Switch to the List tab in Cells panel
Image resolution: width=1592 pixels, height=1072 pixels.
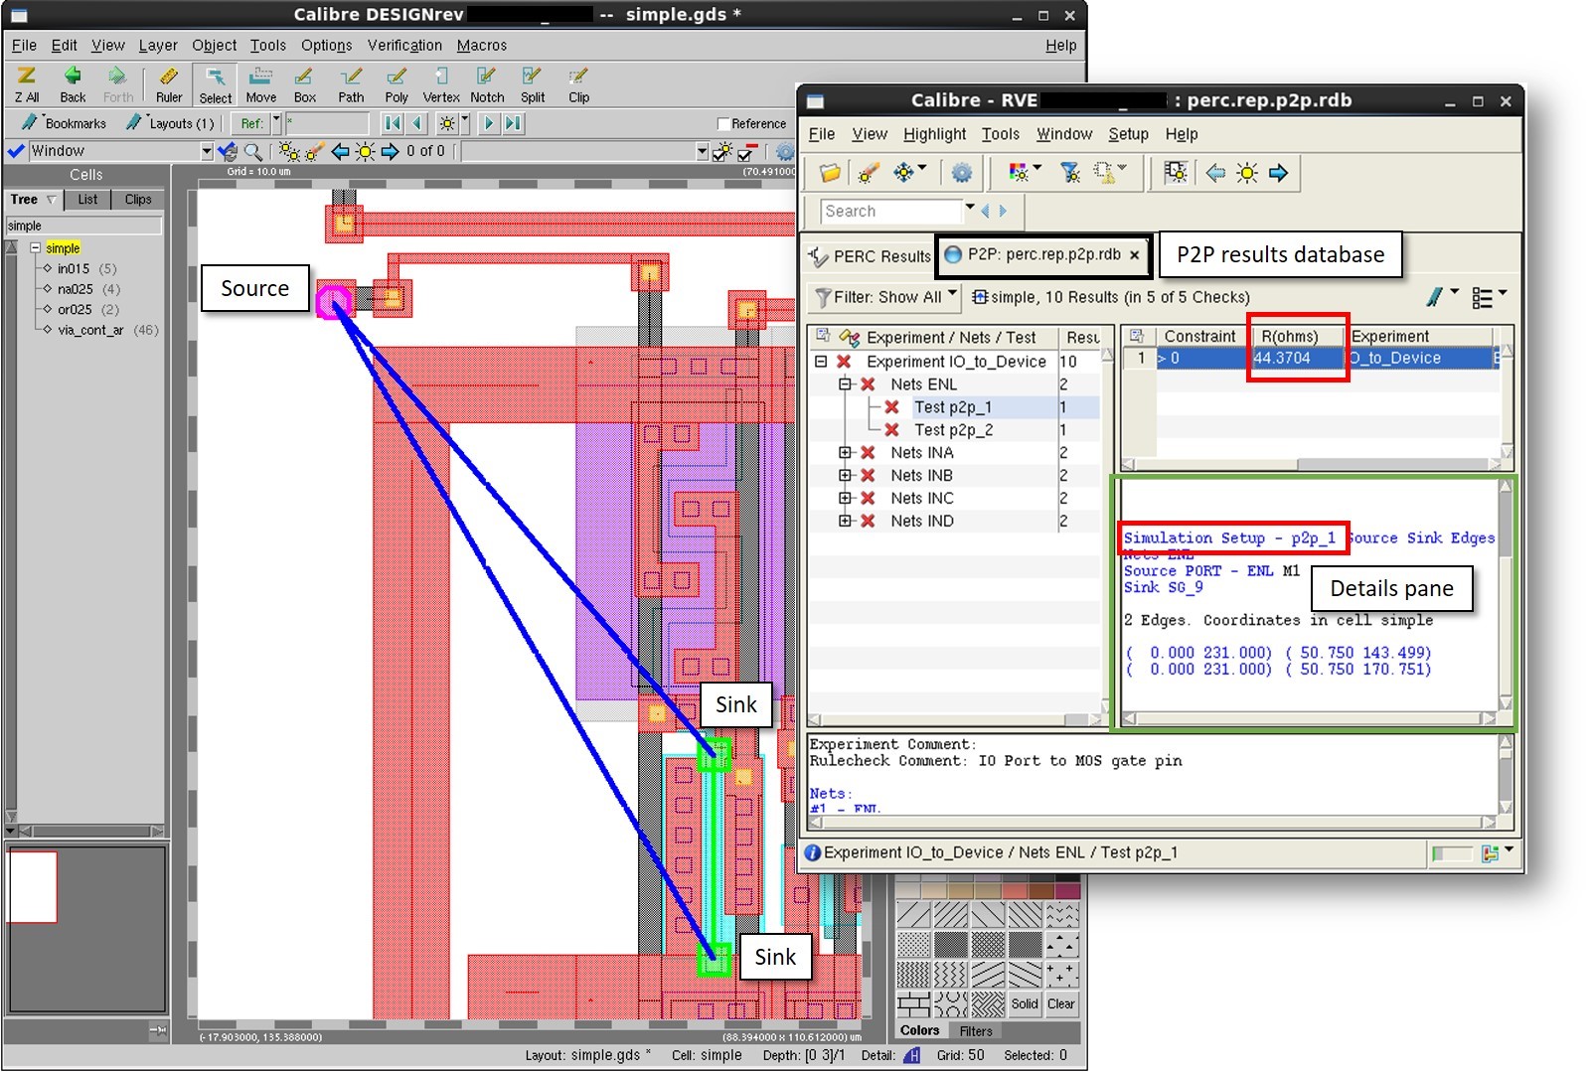point(87,200)
